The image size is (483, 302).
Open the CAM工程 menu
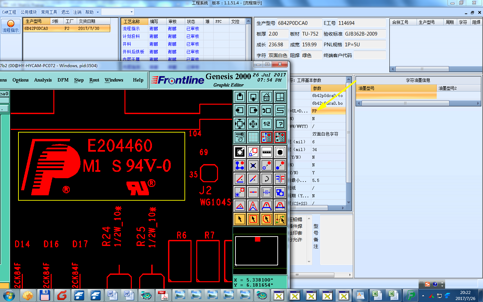tap(9, 12)
